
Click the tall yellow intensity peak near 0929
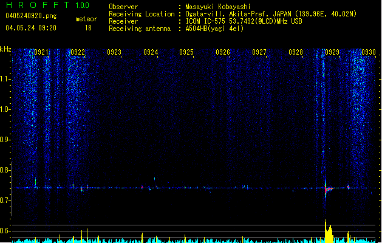point(329,231)
